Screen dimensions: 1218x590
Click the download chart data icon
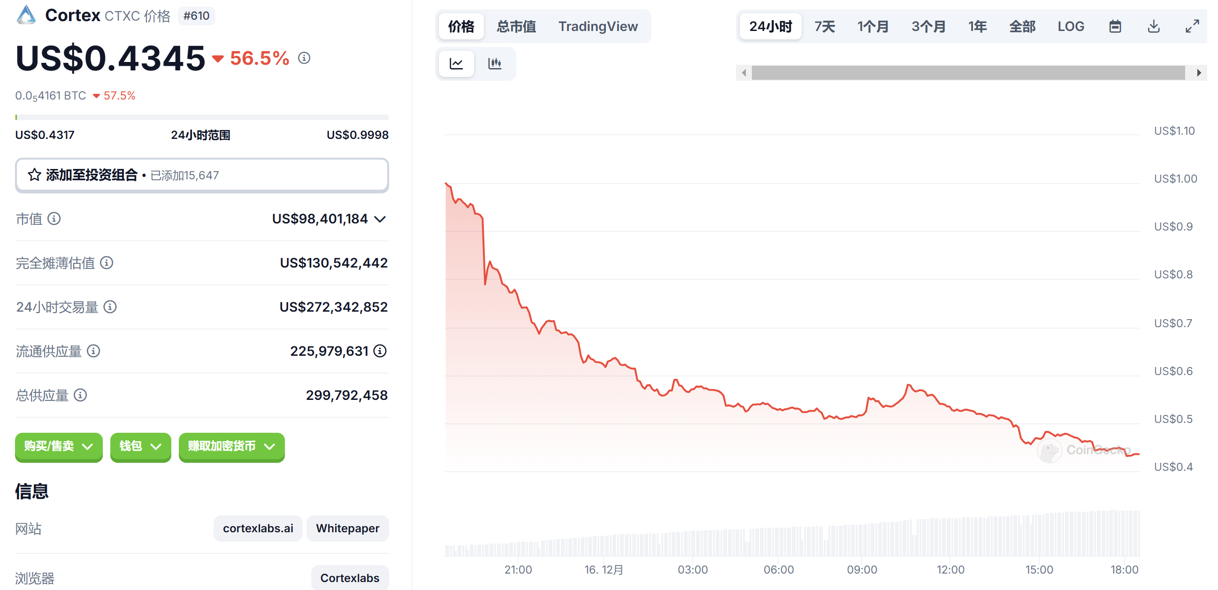[1154, 26]
